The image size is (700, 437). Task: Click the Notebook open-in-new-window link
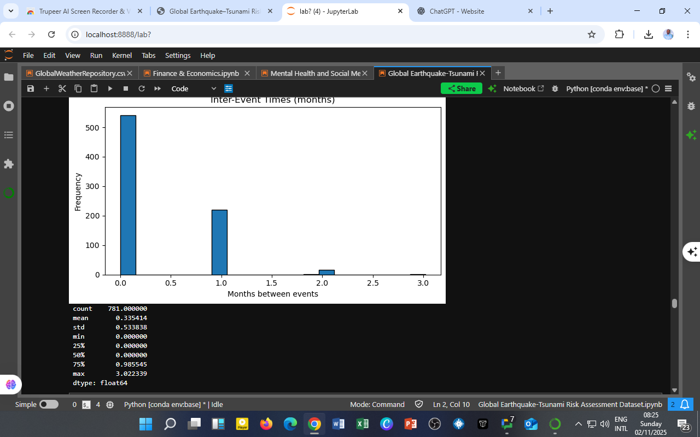click(523, 88)
